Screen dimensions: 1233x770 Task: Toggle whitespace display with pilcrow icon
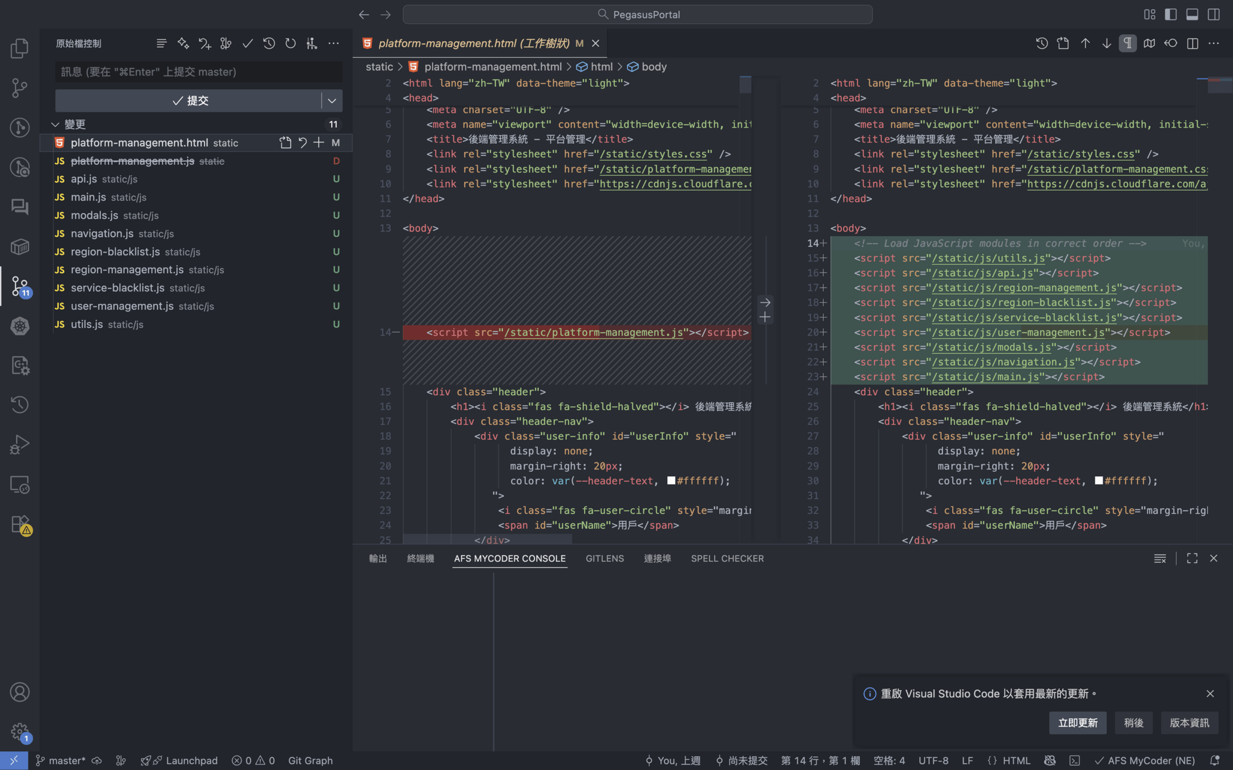click(x=1127, y=43)
